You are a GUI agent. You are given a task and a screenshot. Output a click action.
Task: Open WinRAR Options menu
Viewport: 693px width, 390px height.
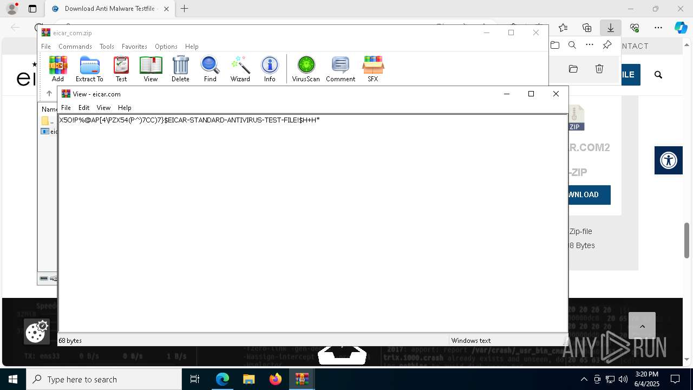coord(166,47)
